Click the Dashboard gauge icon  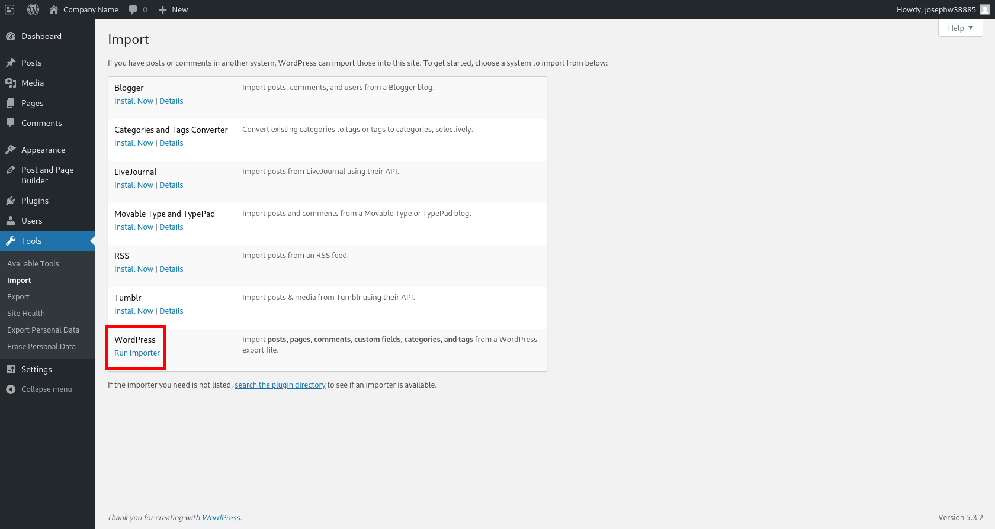[11, 36]
